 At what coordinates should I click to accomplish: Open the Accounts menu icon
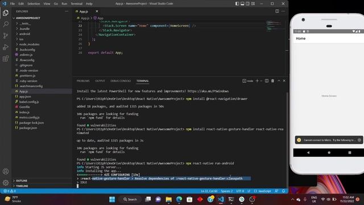pyautogui.click(x=6, y=171)
